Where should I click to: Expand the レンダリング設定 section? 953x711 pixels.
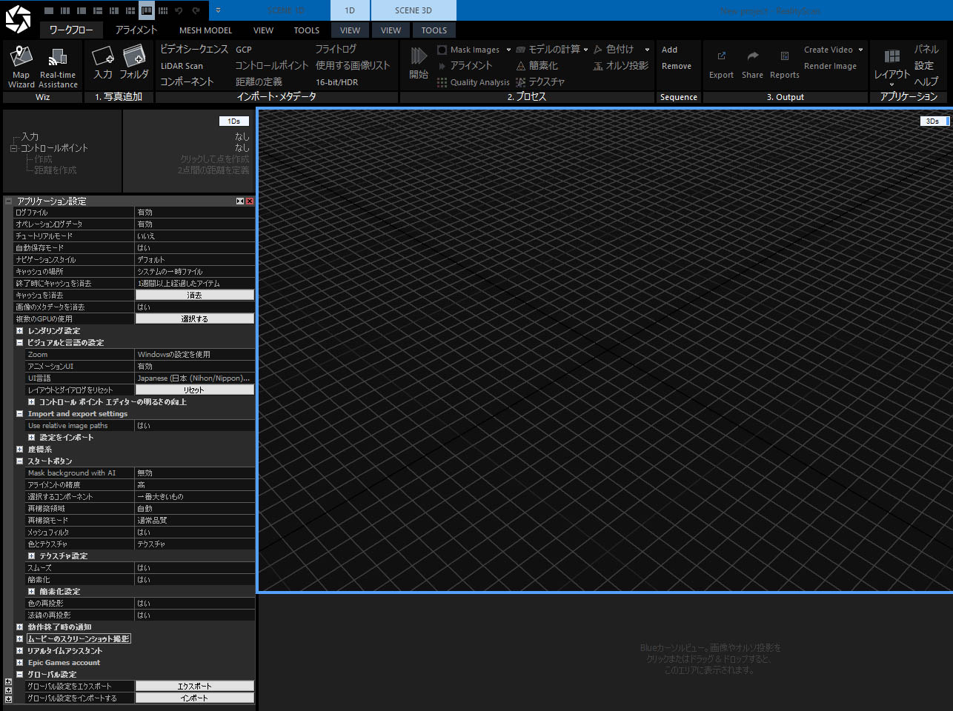point(20,331)
